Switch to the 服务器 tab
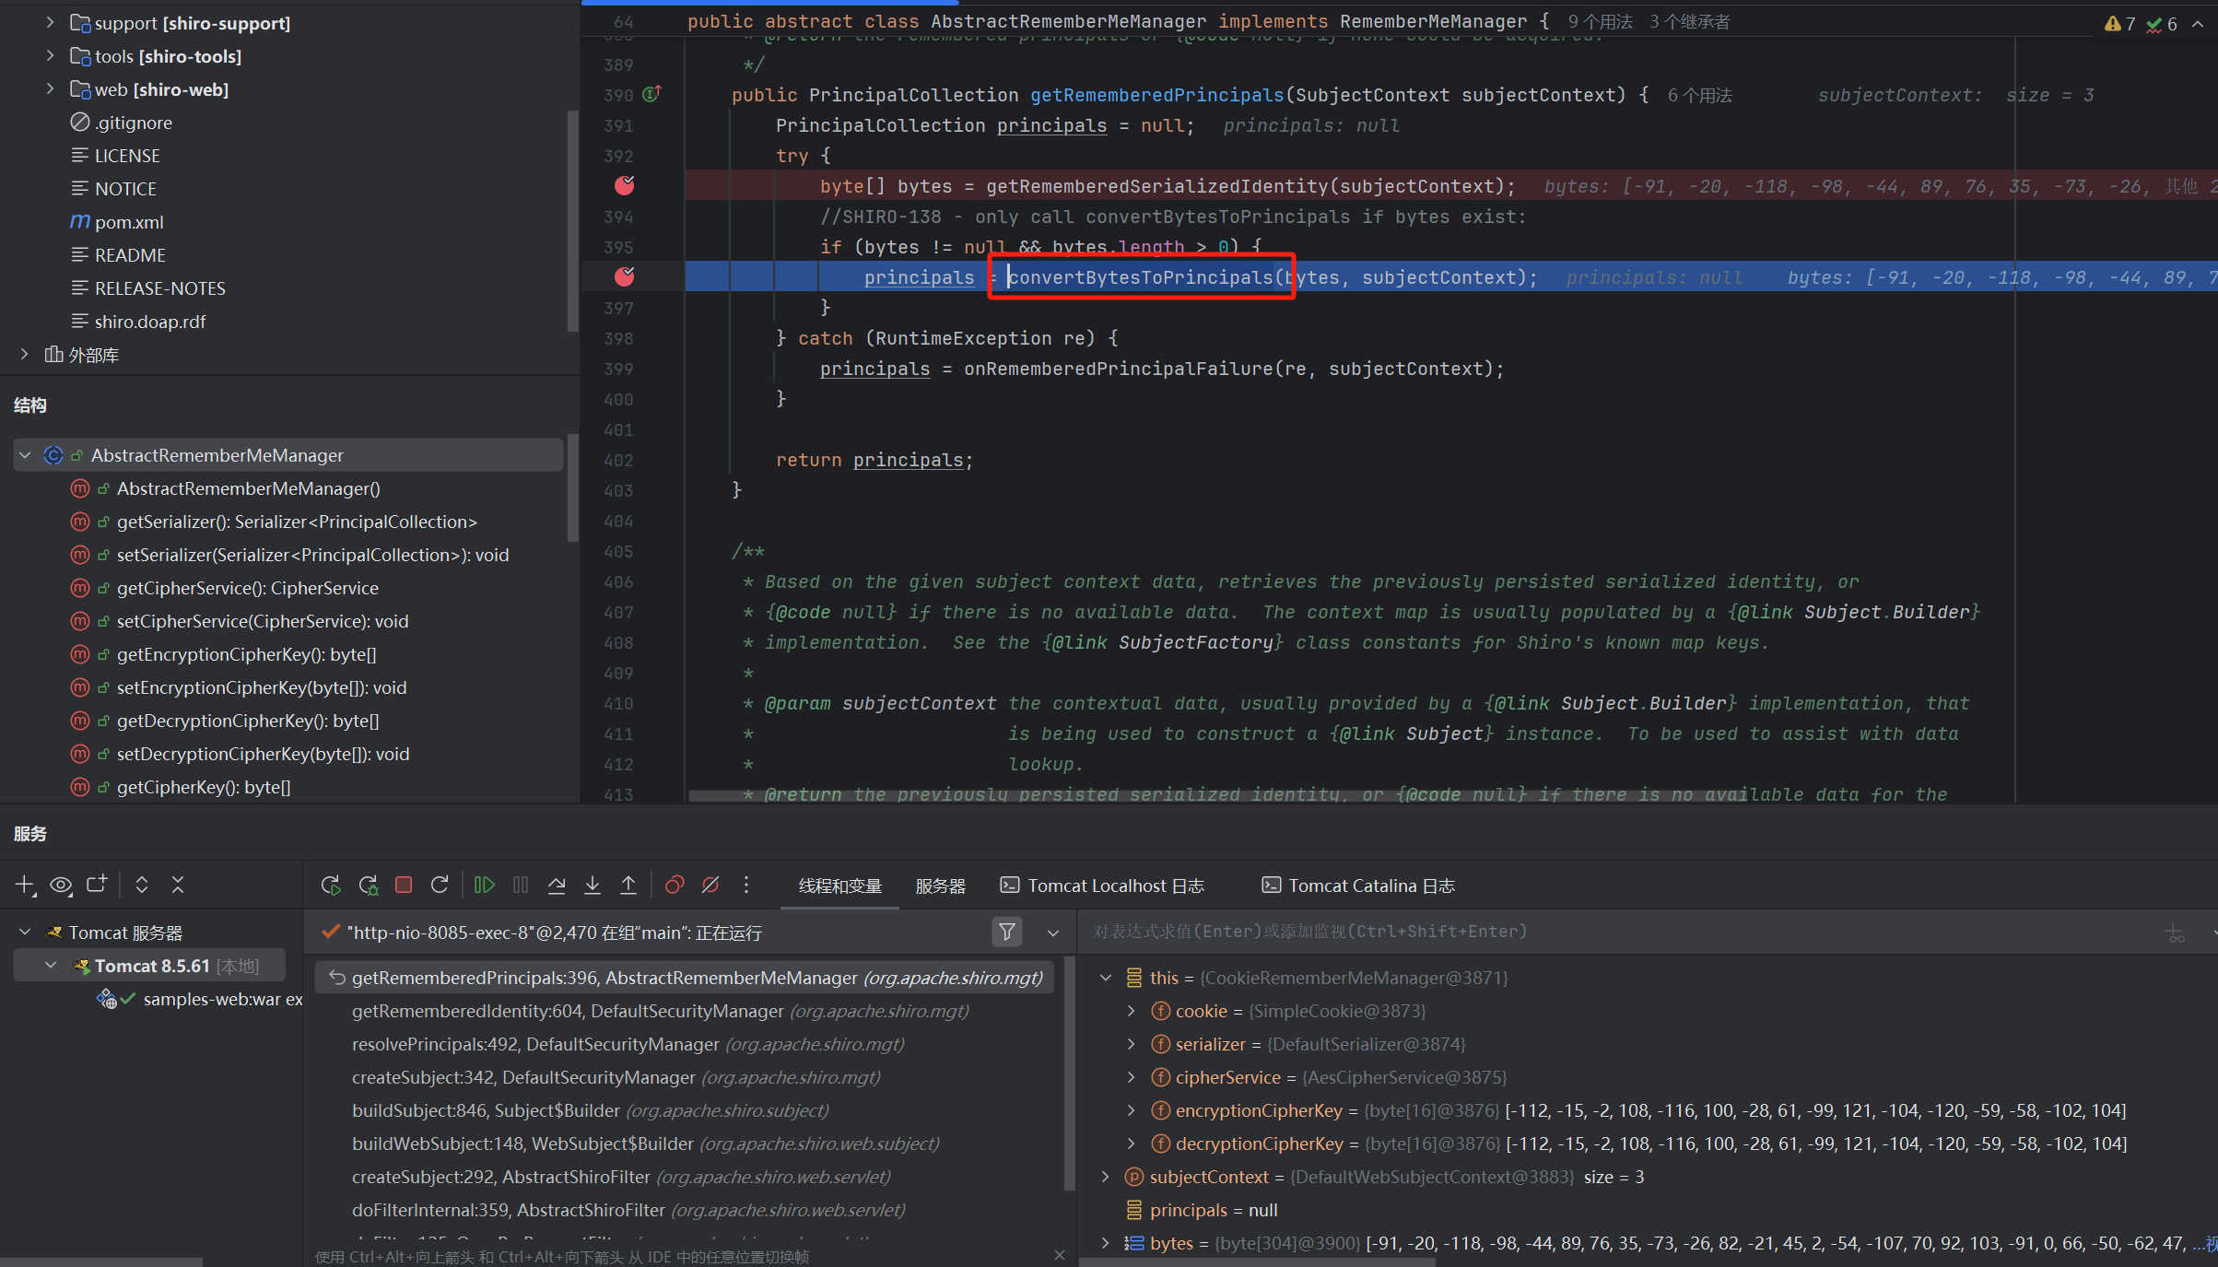Image resolution: width=2218 pixels, height=1267 pixels. (x=940, y=886)
